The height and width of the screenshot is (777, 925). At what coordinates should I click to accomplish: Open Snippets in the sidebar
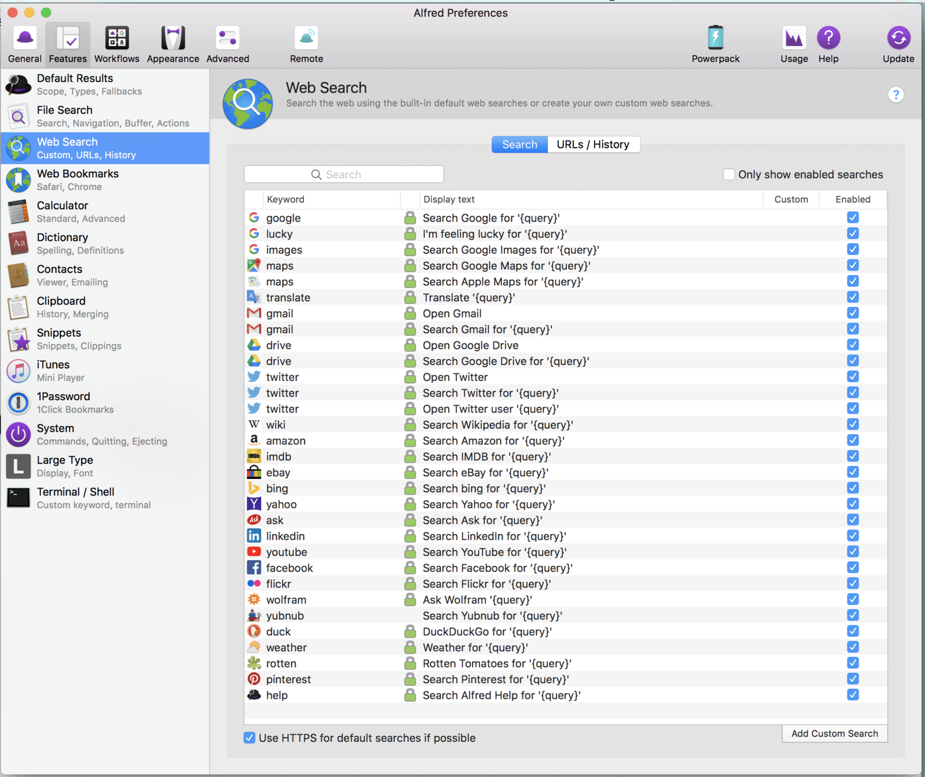click(x=105, y=339)
